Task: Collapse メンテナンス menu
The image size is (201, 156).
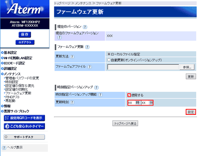Action: click(x=11, y=74)
